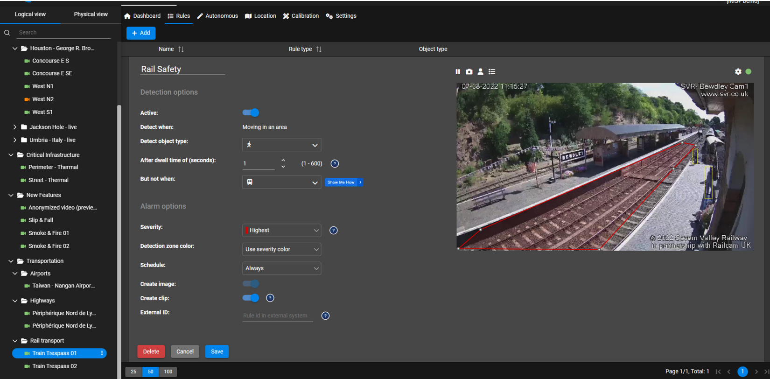Viewport: 770px width, 379px height.
Task: Open the Detect object type dropdown
Action: (x=281, y=145)
